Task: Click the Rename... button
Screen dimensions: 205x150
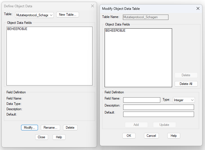Action: [x=50, y=128]
